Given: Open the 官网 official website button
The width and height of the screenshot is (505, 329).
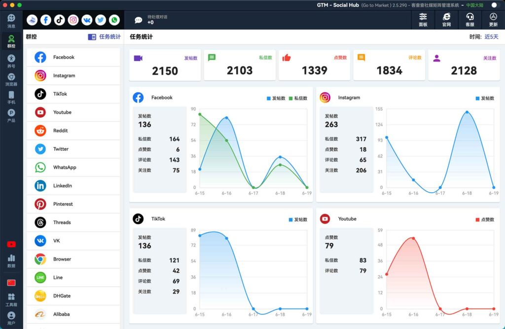Looking at the screenshot, I should tap(446, 20).
